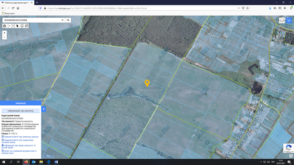
Task: Click the orange location marker pin
Action: point(147,83)
